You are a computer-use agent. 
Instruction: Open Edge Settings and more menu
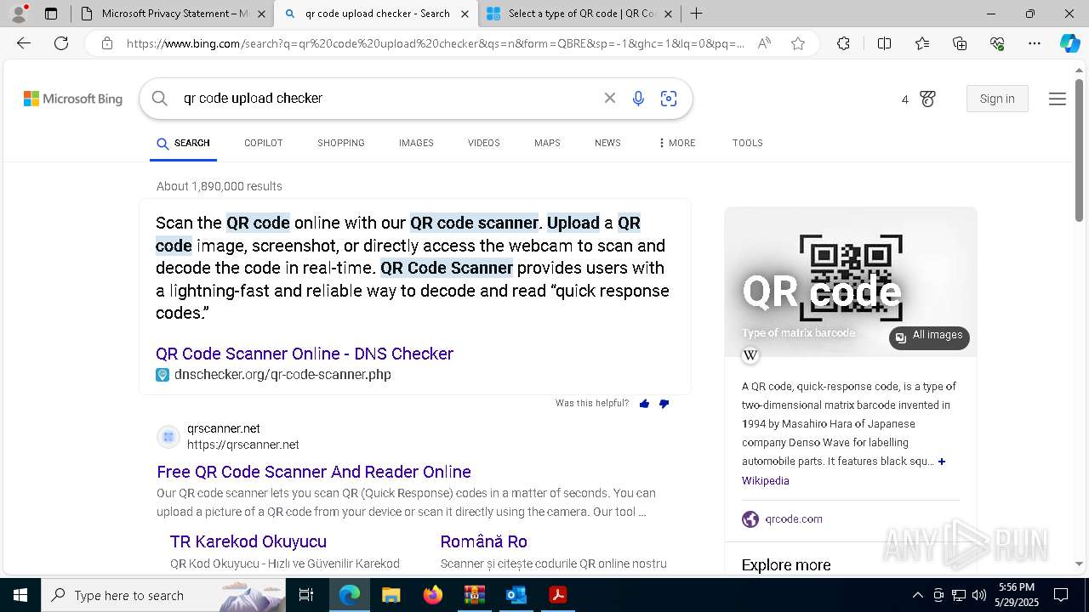(x=1034, y=43)
